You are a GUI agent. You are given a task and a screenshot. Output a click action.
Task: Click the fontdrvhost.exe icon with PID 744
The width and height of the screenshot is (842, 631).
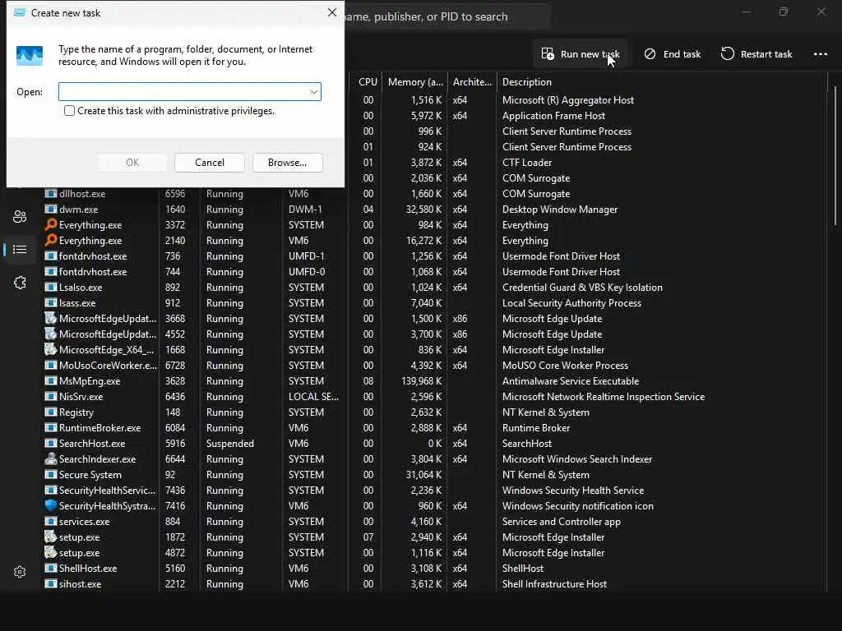tap(50, 271)
